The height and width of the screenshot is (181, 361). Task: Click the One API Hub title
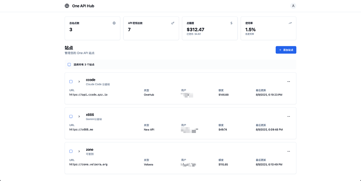pos(83,6)
